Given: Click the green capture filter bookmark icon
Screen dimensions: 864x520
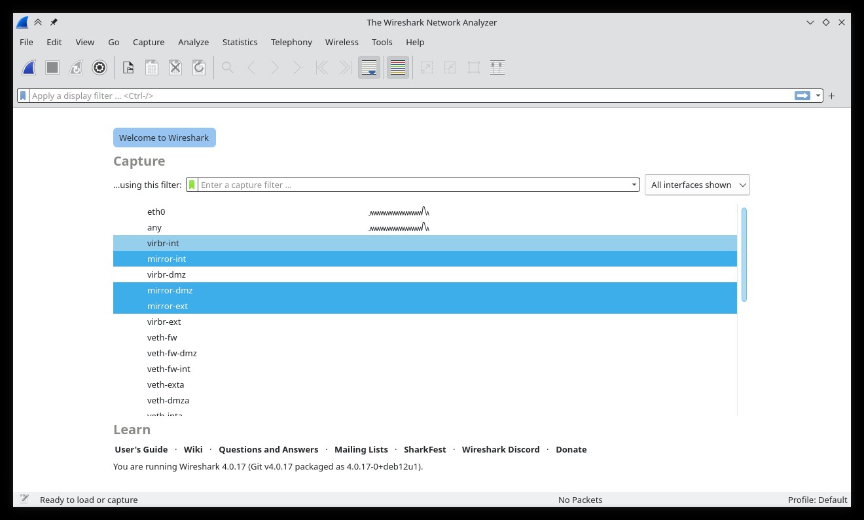Looking at the screenshot, I should (192, 185).
